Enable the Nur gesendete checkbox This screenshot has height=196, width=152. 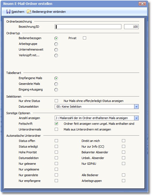56,175
